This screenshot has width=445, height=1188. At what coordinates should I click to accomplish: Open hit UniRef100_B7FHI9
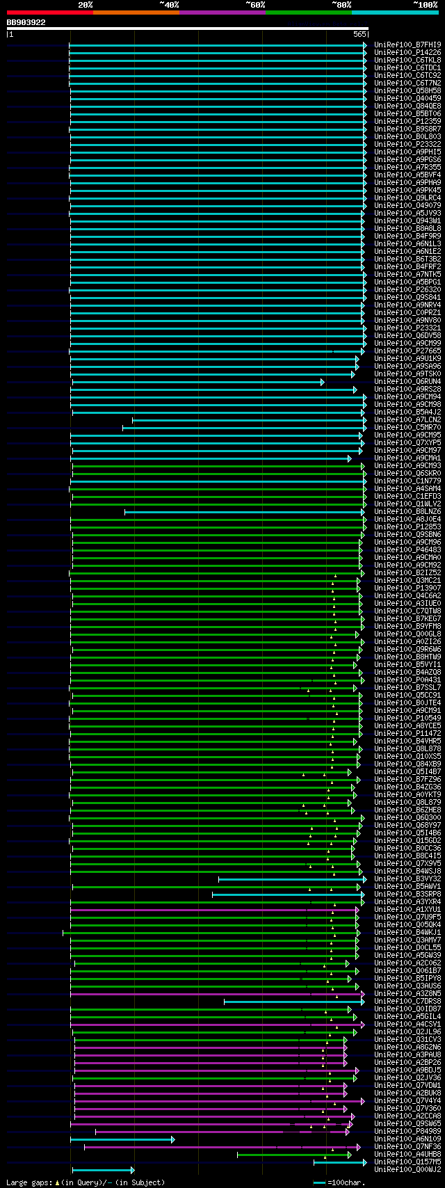tap(407, 45)
